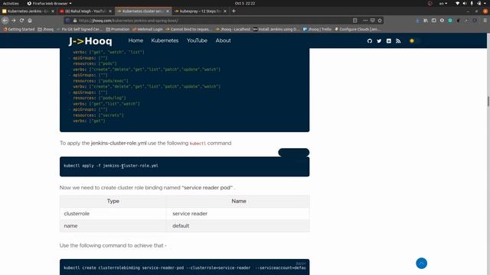This screenshot has width=490, height=275.
Task: Show the Firefox sidebar panel icon
Action: click(x=434, y=21)
